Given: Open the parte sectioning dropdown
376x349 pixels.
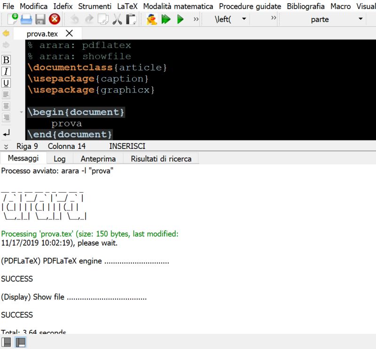Looking at the screenshot, I should click(360, 19).
